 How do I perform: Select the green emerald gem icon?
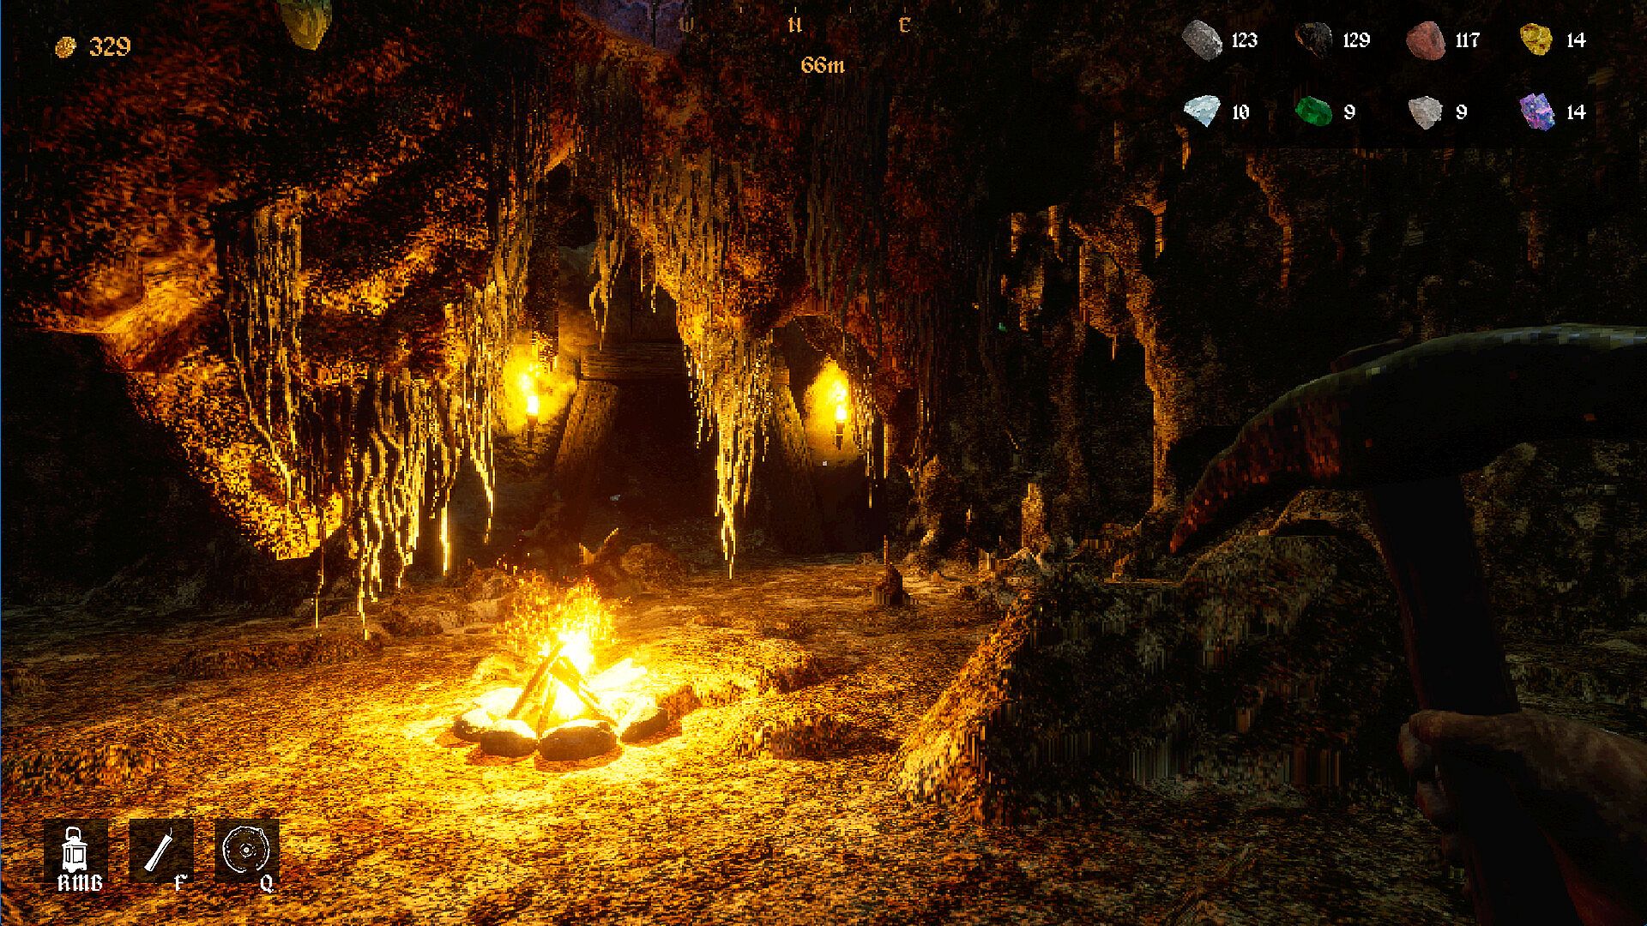(x=1312, y=111)
